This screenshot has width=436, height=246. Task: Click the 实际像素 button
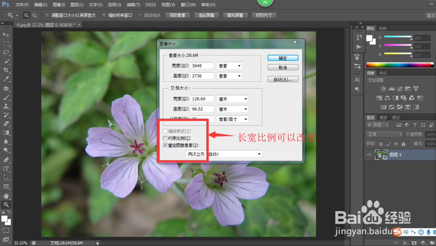pos(177,15)
